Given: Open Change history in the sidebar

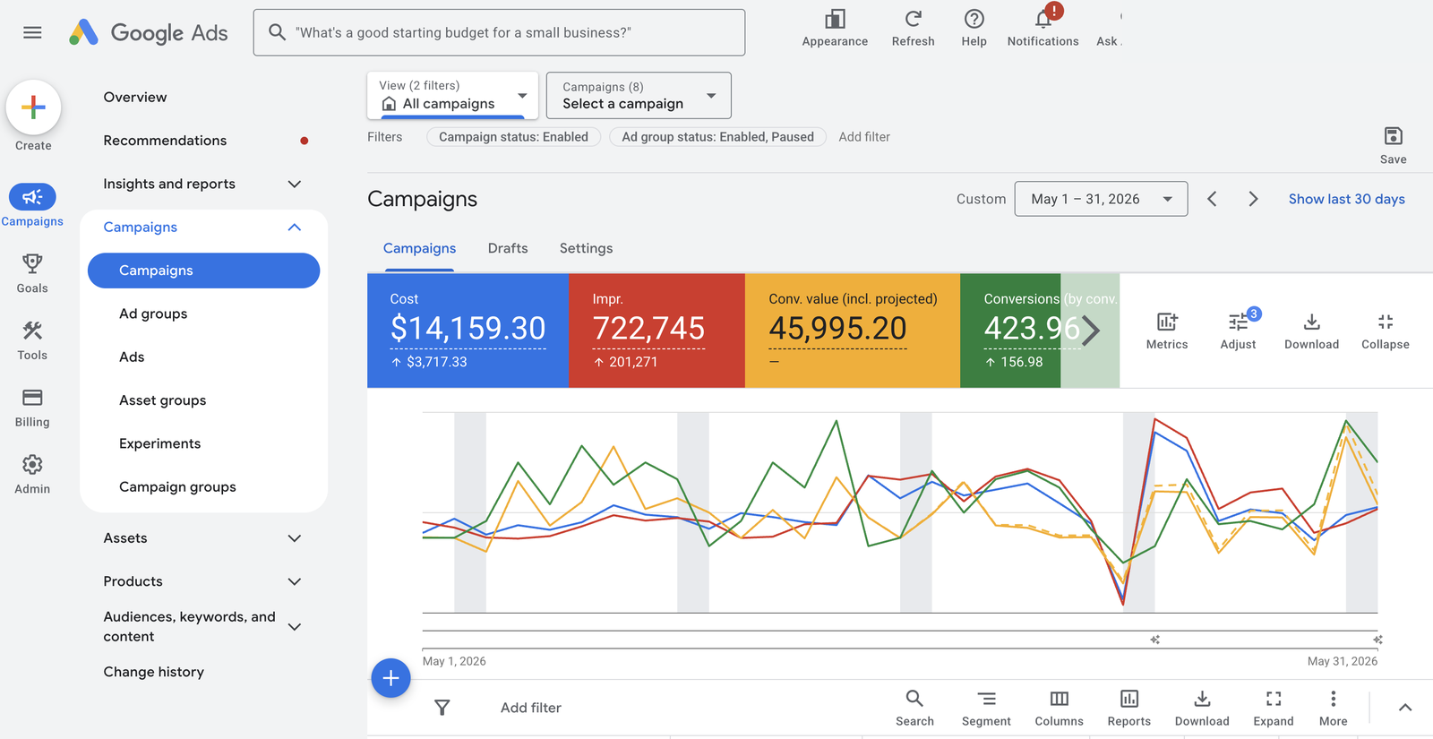Looking at the screenshot, I should click(154, 672).
